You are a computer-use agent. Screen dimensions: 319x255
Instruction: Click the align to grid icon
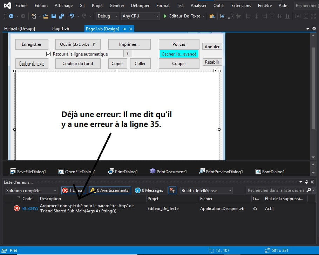238,16
